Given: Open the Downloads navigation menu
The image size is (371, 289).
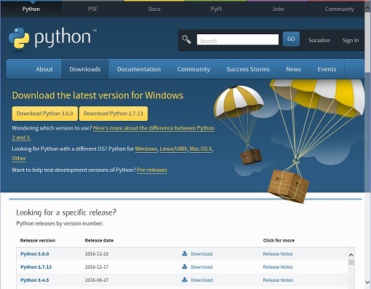Looking at the screenshot, I should click(85, 69).
